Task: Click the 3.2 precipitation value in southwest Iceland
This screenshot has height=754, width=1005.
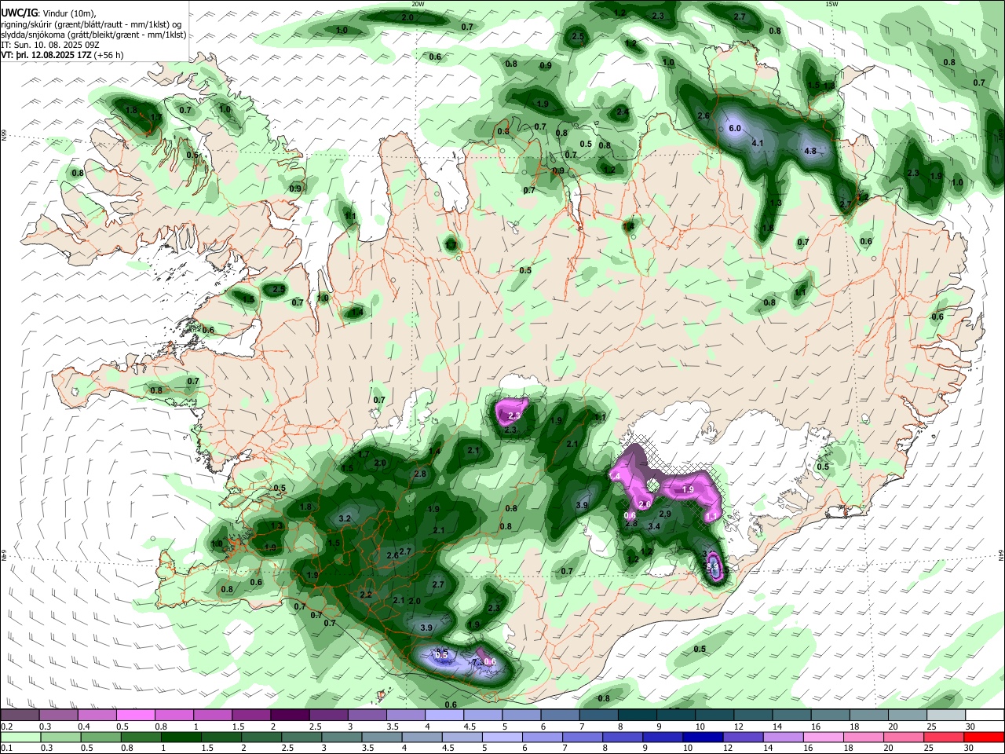Action: tap(345, 519)
